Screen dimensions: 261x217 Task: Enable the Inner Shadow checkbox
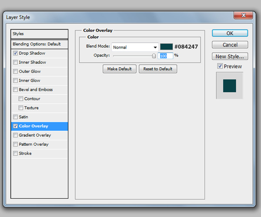click(15, 62)
